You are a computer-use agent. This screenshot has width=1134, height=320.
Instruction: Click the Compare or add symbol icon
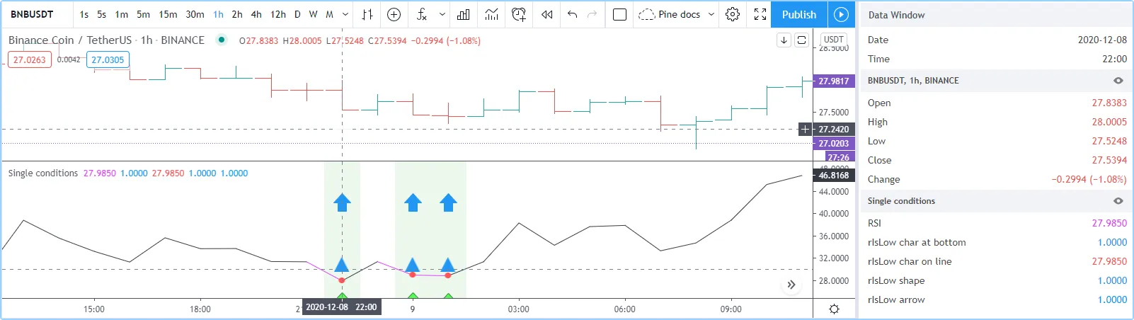pos(394,14)
